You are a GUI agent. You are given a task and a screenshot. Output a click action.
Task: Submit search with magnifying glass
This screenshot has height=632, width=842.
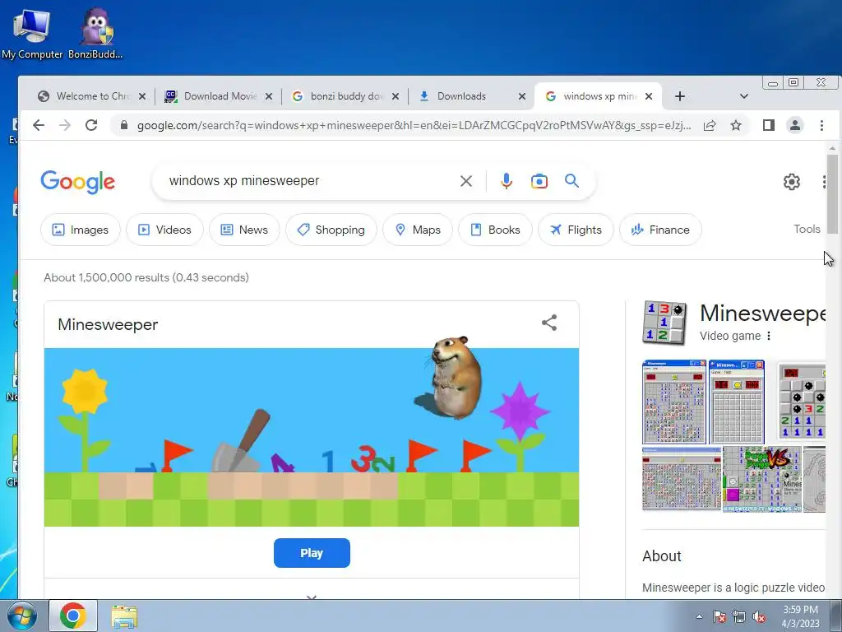click(x=572, y=180)
